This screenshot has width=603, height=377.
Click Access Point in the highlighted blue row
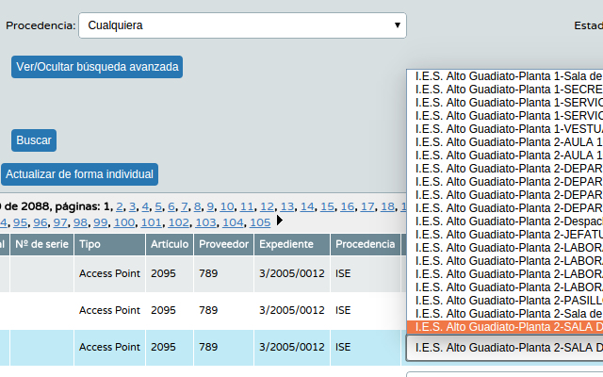(x=109, y=347)
